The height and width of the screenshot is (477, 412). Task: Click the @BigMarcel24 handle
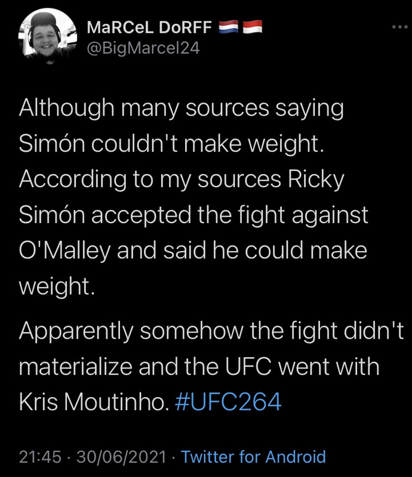[x=143, y=48]
